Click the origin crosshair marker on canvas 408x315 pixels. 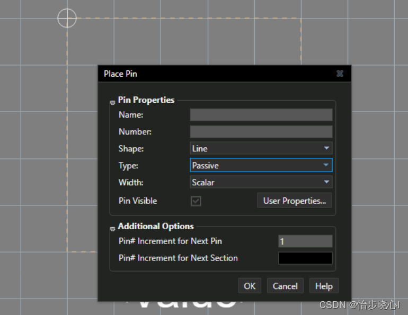coord(67,18)
